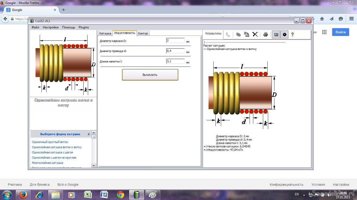This screenshot has width=357, height=200.
Task: Switch to the Контур tab
Action: [x=143, y=33]
